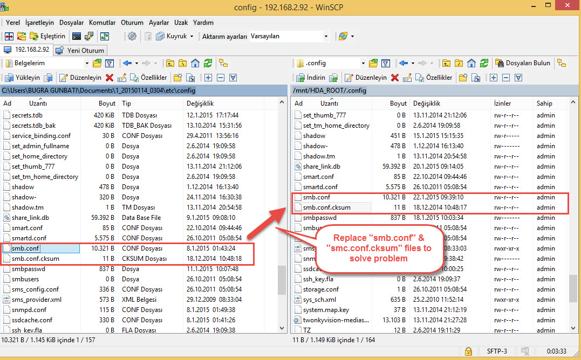This screenshot has height=360, width=581.
Task: Click local panel rename icon
Action: coord(122,78)
